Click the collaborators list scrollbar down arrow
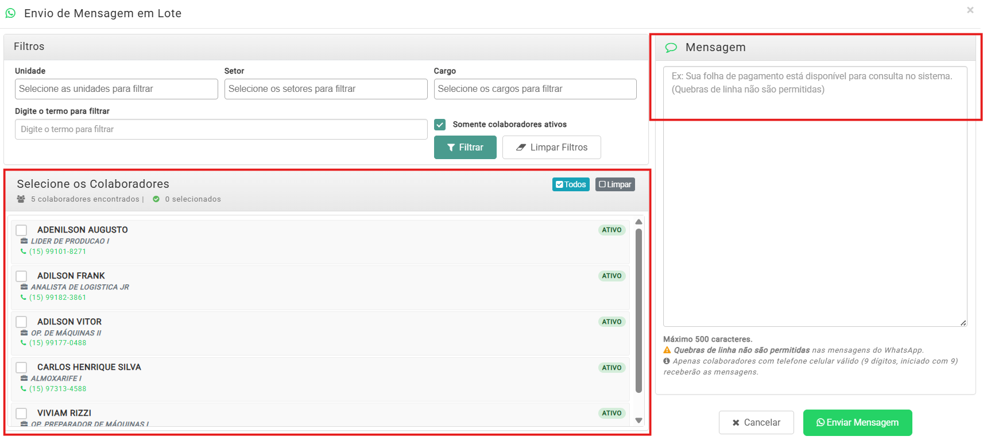 [638, 420]
